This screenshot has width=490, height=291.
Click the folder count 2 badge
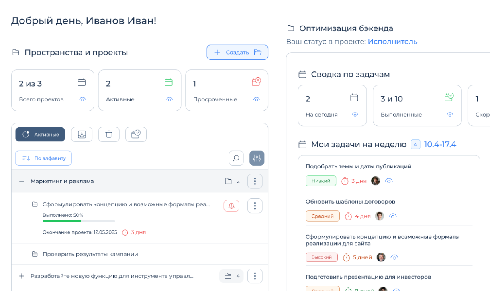(232, 181)
